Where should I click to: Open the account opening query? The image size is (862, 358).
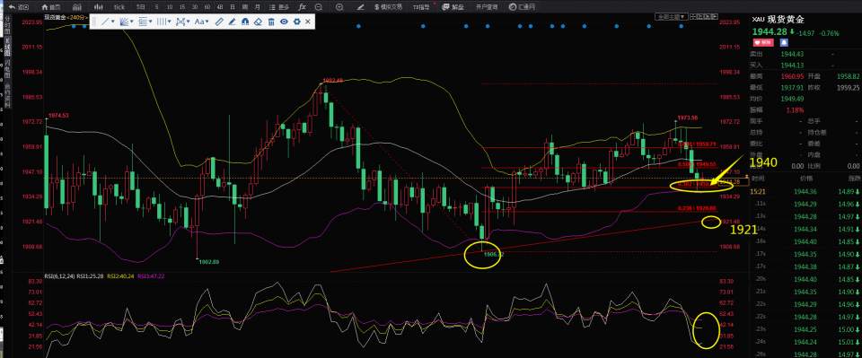click(x=487, y=7)
